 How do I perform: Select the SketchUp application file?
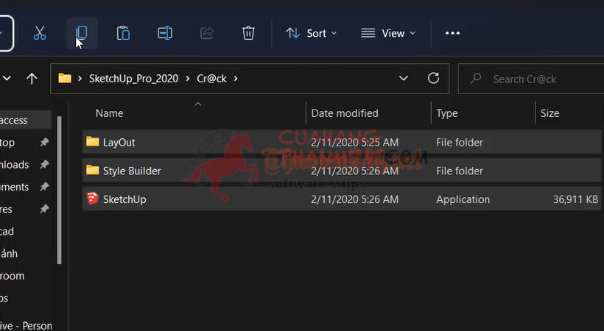click(342, 199)
